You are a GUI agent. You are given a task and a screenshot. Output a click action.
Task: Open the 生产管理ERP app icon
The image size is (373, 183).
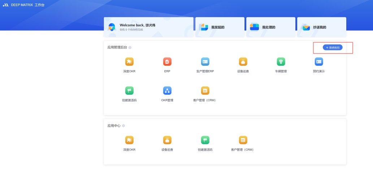(205, 62)
